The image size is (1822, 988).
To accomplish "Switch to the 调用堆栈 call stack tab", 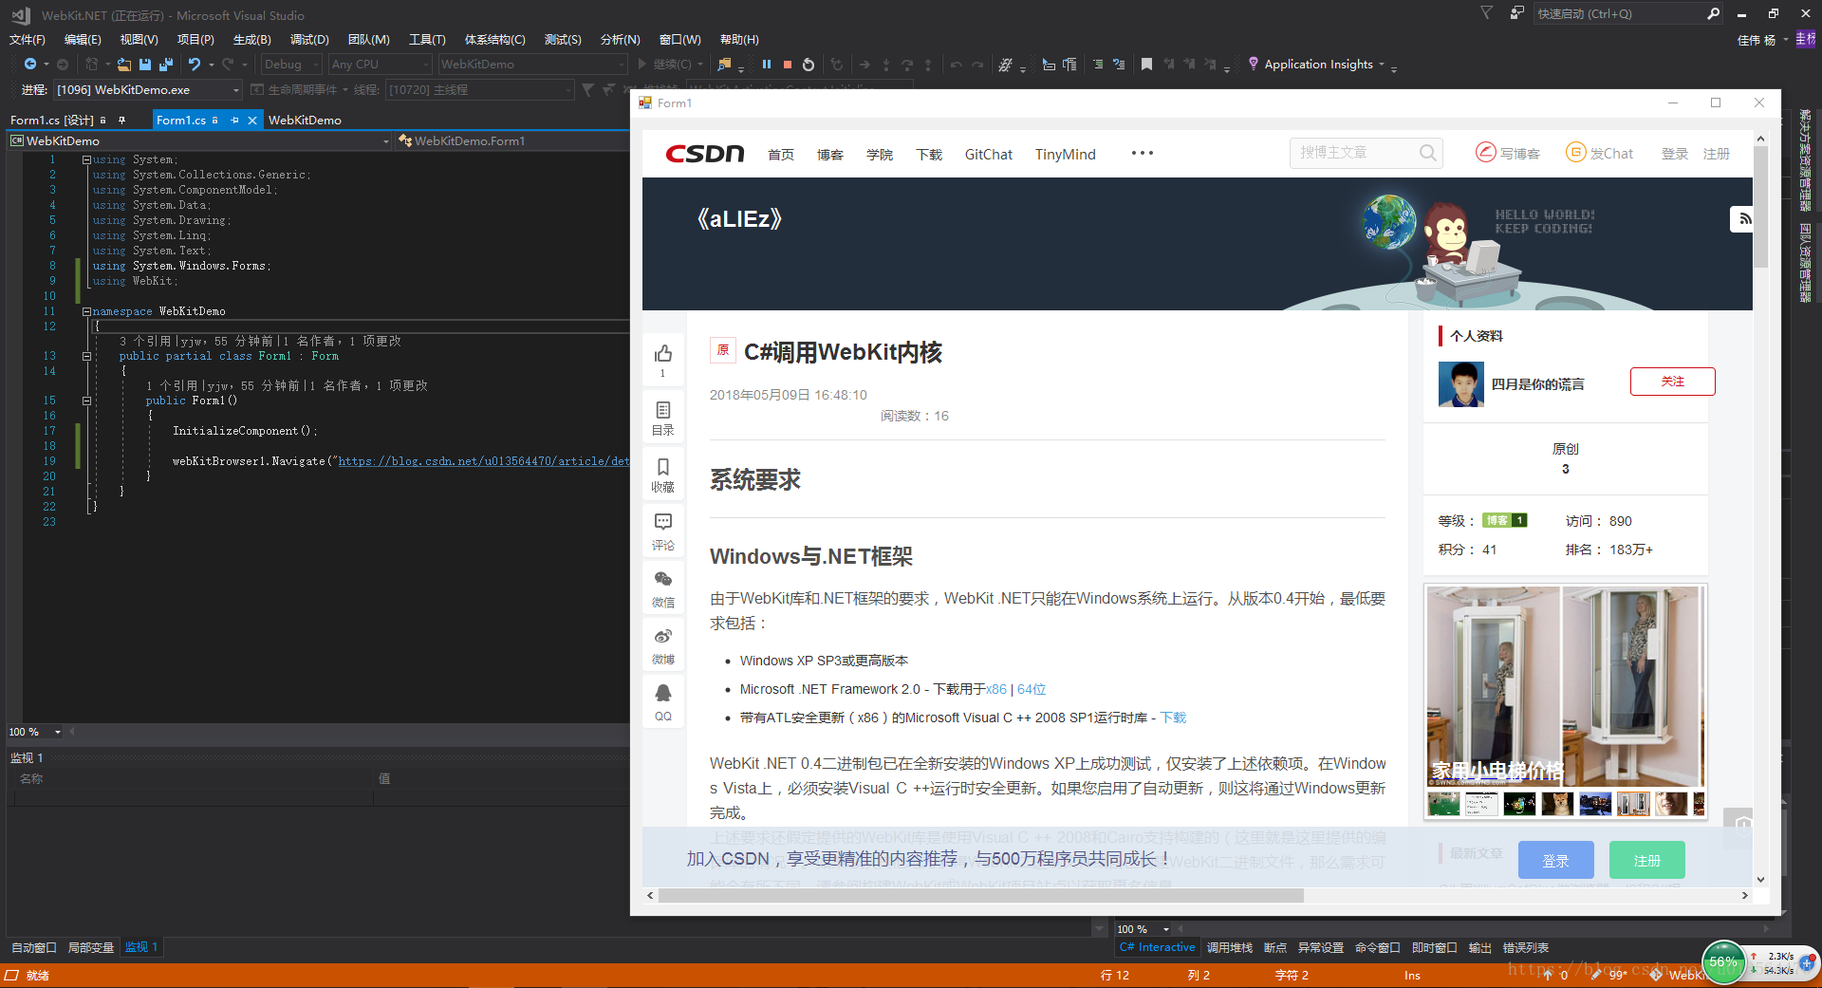I will pos(1230,947).
